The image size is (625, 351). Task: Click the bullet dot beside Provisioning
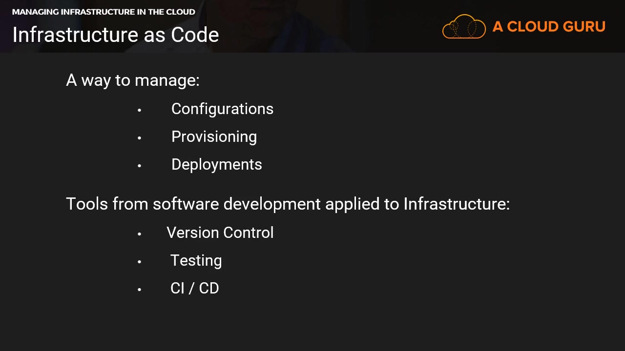point(140,138)
